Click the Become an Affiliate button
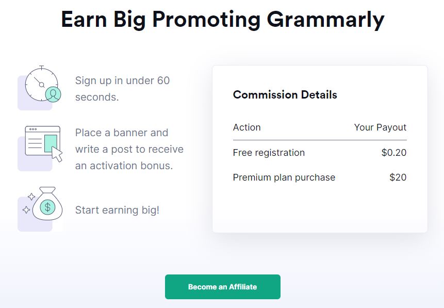This screenshot has width=444, height=308. pyautogui.click(x=223, y=287)
